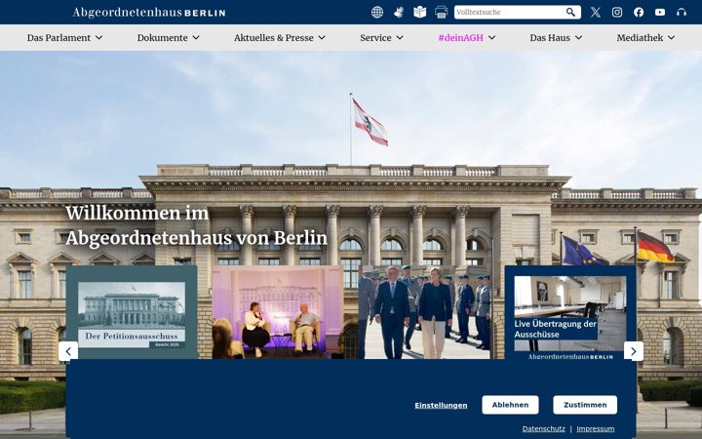Open the X (Twitter) profile icon
The image size is (702, 439).
tap(596, 12)
